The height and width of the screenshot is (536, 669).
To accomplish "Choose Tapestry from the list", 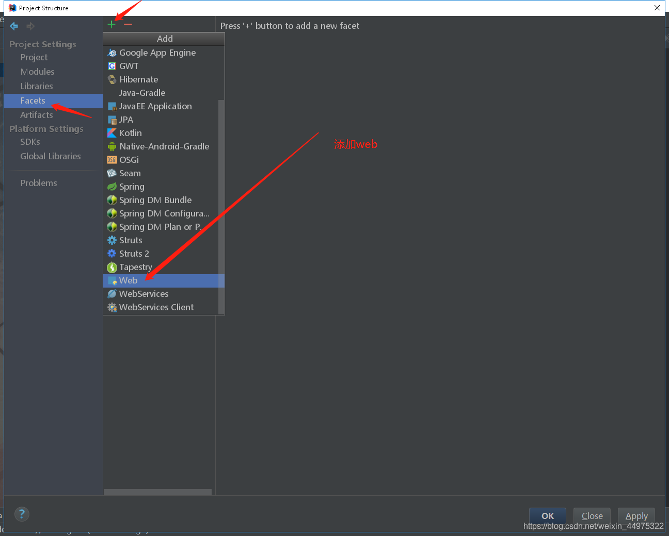I will coord(161,267).
